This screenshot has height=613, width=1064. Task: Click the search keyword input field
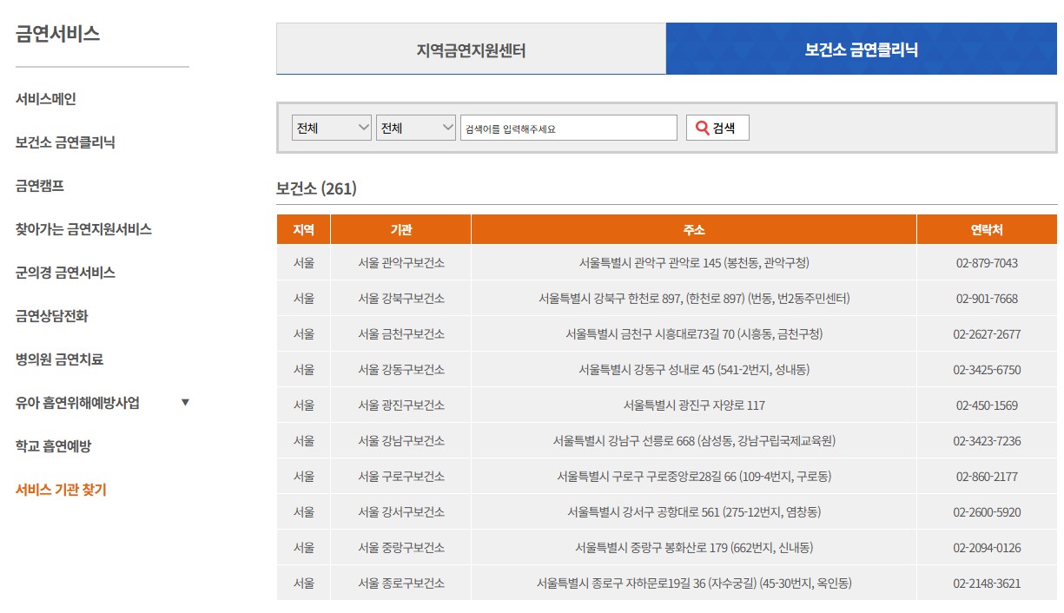coord(568,127)
